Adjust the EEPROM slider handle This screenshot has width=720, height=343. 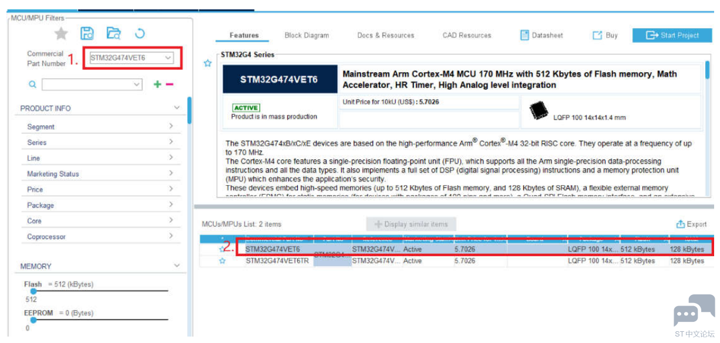coord(33,320)
